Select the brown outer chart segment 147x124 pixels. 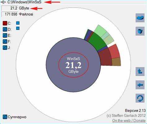(x=116, y=62)
